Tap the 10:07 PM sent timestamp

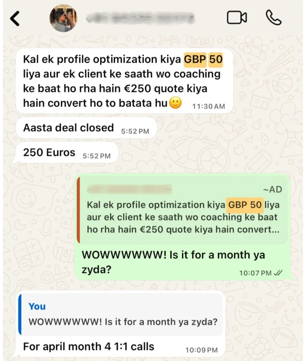(x=255, y=273)
